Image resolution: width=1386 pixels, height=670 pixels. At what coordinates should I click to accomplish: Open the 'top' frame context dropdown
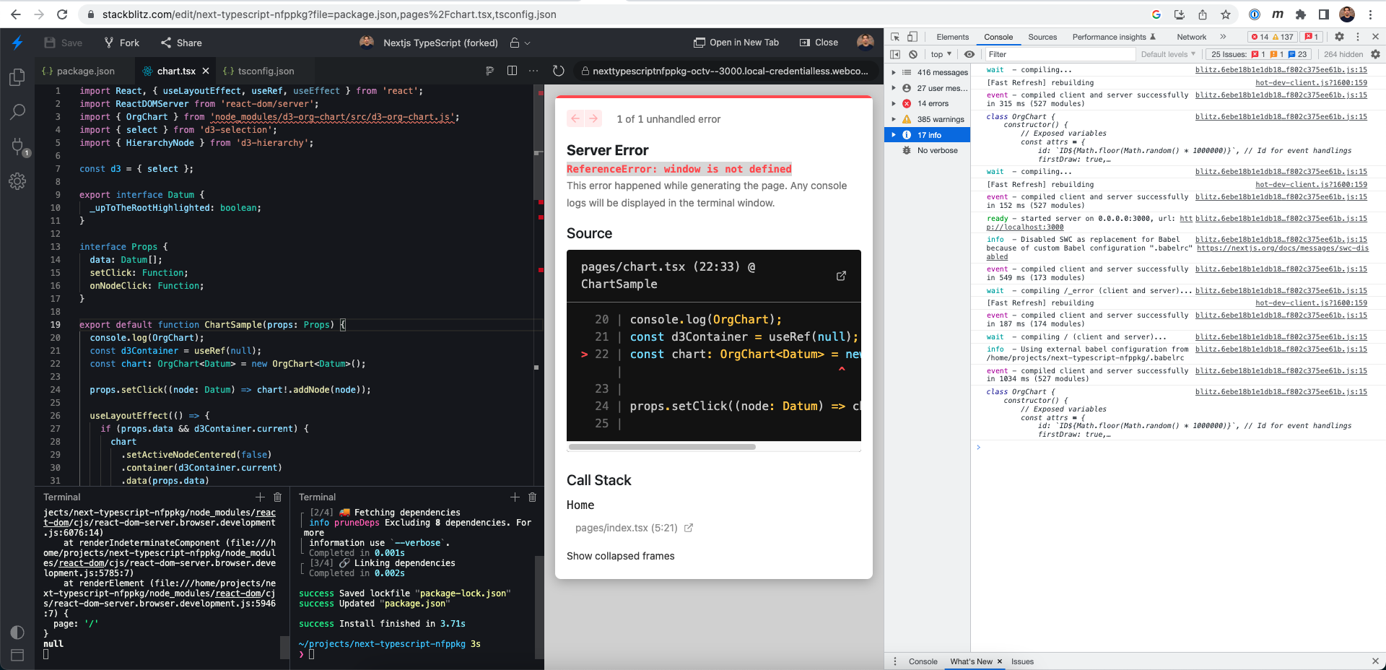[939, 54]
